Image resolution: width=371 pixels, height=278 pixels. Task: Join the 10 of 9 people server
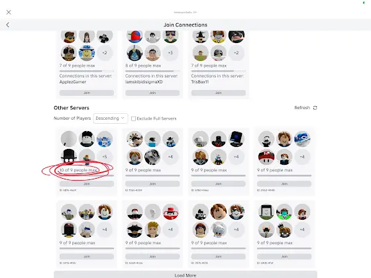point(87,184)
